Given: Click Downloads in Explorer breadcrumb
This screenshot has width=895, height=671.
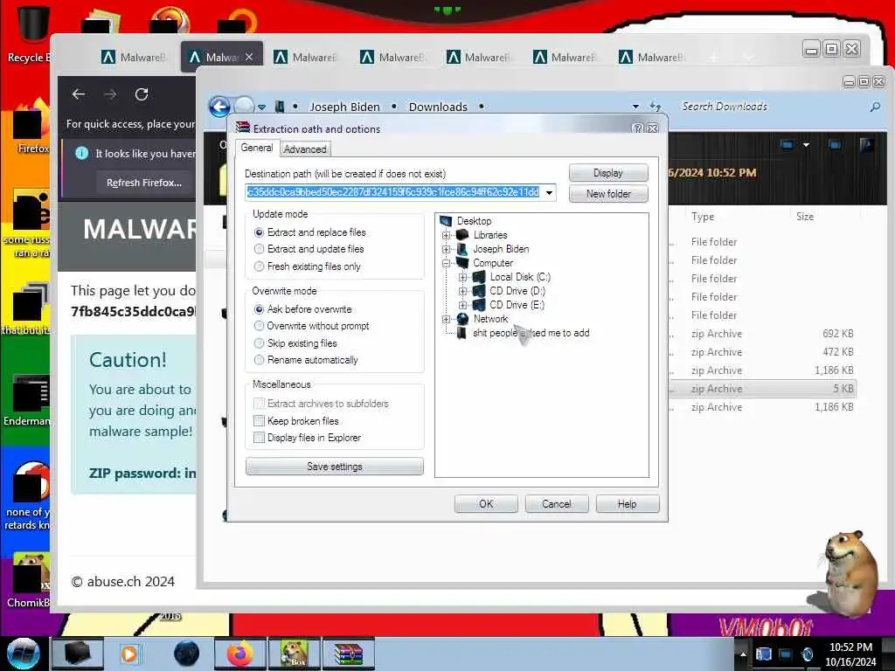Looking at the screenshot, I should [x=438, y=107].
